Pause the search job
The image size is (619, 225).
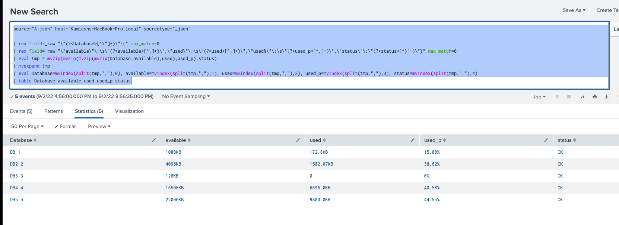pyautogui.click(x=557, y=97)
